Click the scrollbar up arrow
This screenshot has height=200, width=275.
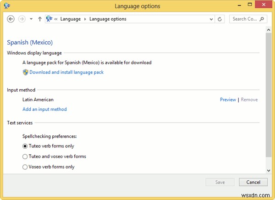coord(269,30)
